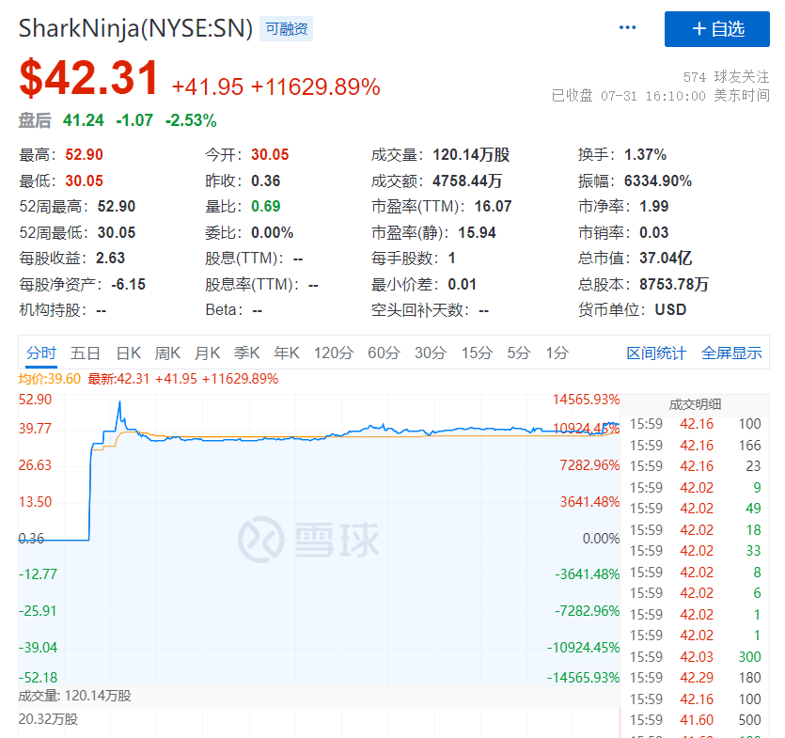Switch to the 月K monthly tab

point(207,353)
